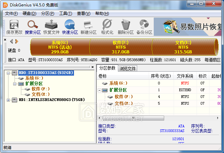This screenshot has height=153, width=224.
Task: Collapse the HD0 ST31000333AS tree node
Action: (8, 73)
